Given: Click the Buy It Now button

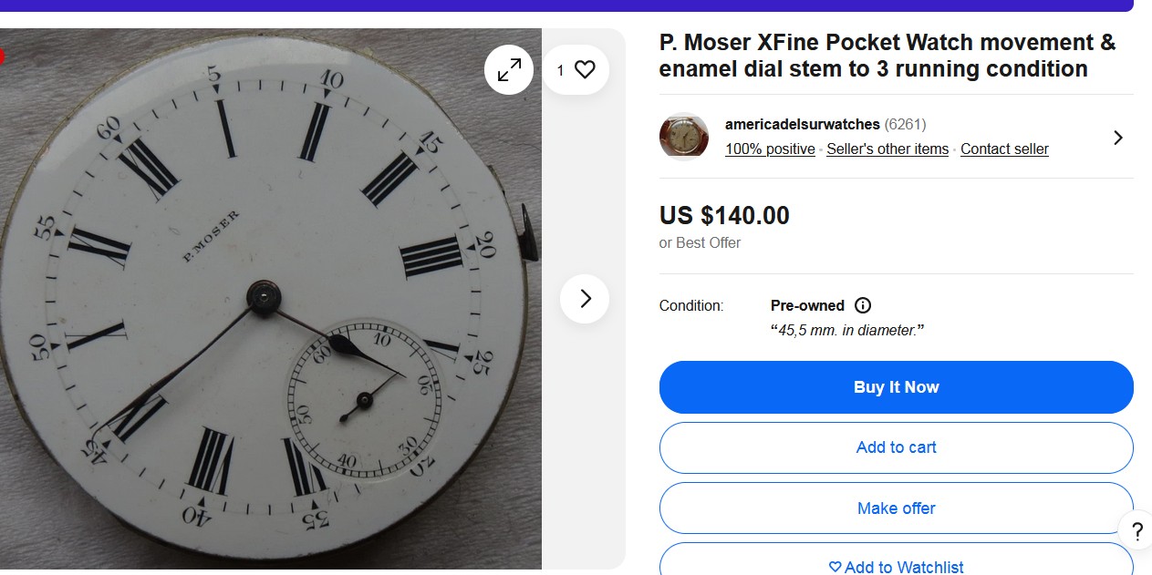Looking at the screenshot, I should (x=897, y=387).
